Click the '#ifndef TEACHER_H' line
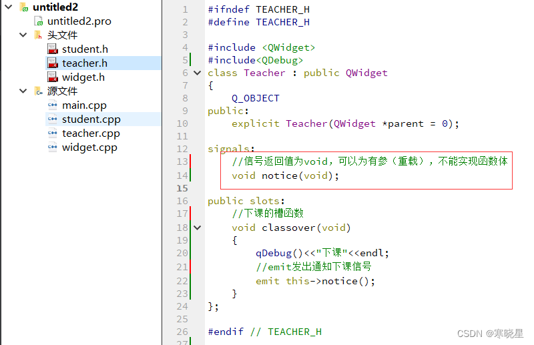Screen dimensions: 534x345 [x=258, y=9]
